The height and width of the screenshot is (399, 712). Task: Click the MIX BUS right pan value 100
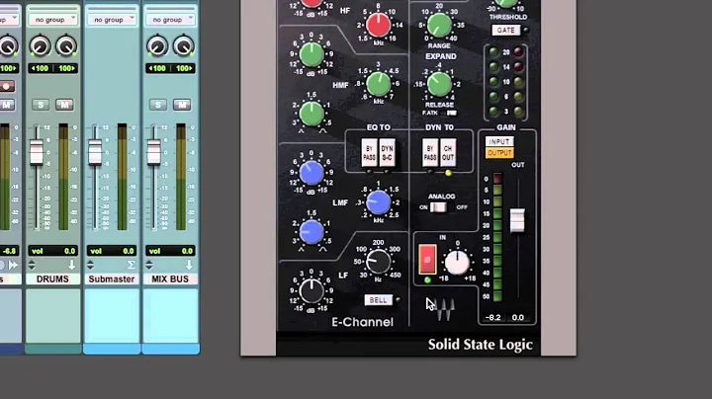[x=184, y=68]
